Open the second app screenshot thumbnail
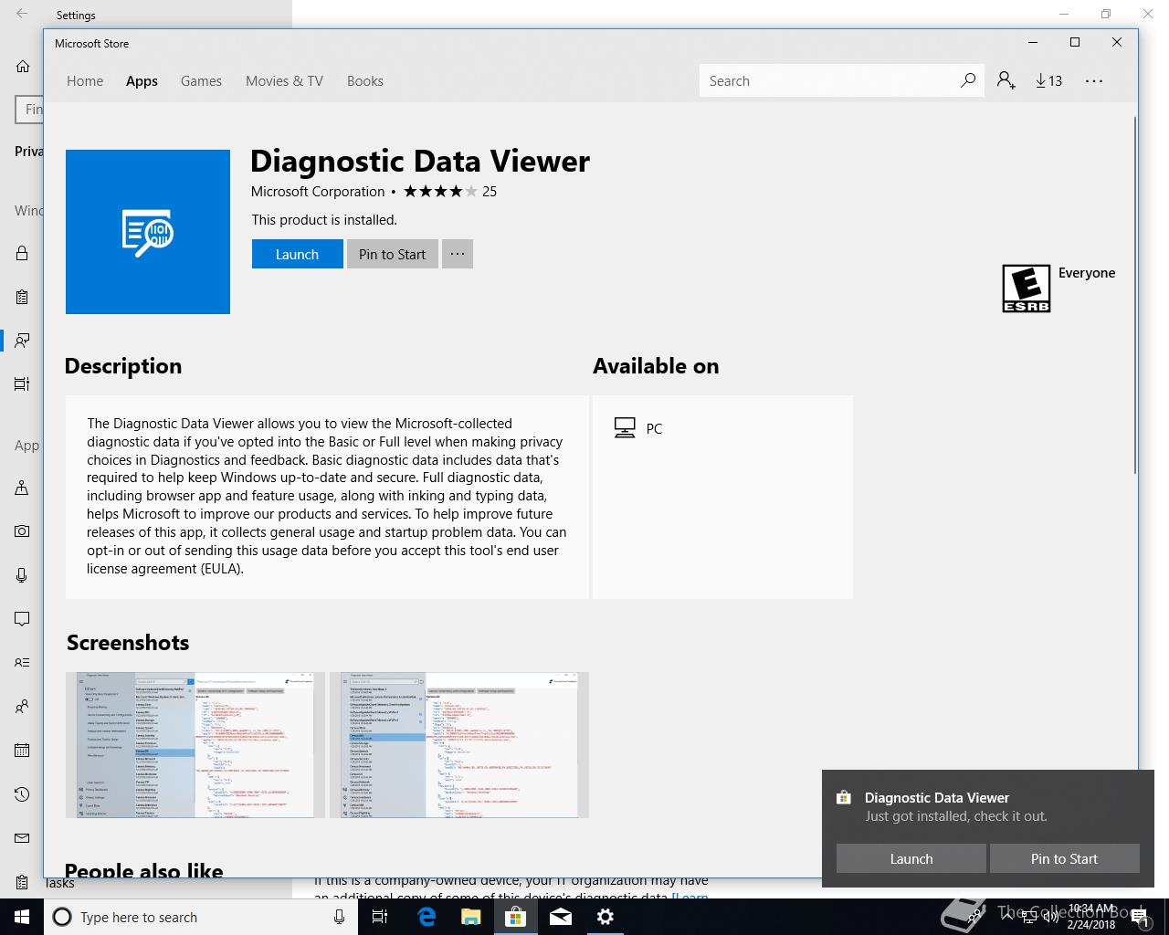The image size is (1169, 935). 458,745
